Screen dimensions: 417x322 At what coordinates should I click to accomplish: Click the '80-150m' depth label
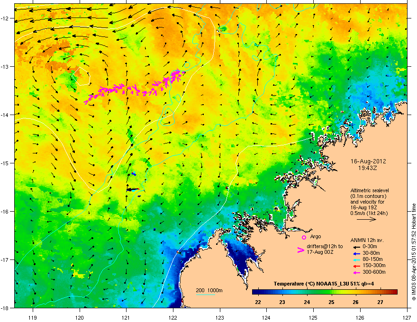coord(372,259)
